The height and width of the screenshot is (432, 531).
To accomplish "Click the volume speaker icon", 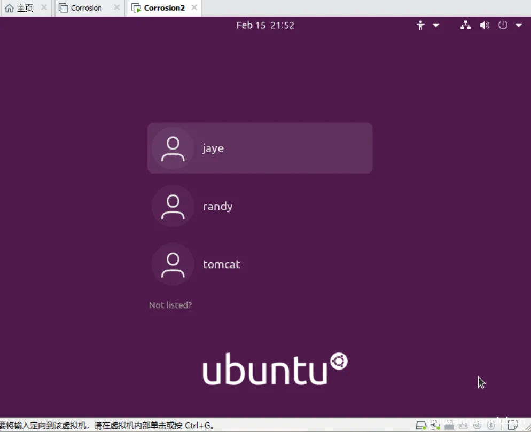I will (485, 25).
